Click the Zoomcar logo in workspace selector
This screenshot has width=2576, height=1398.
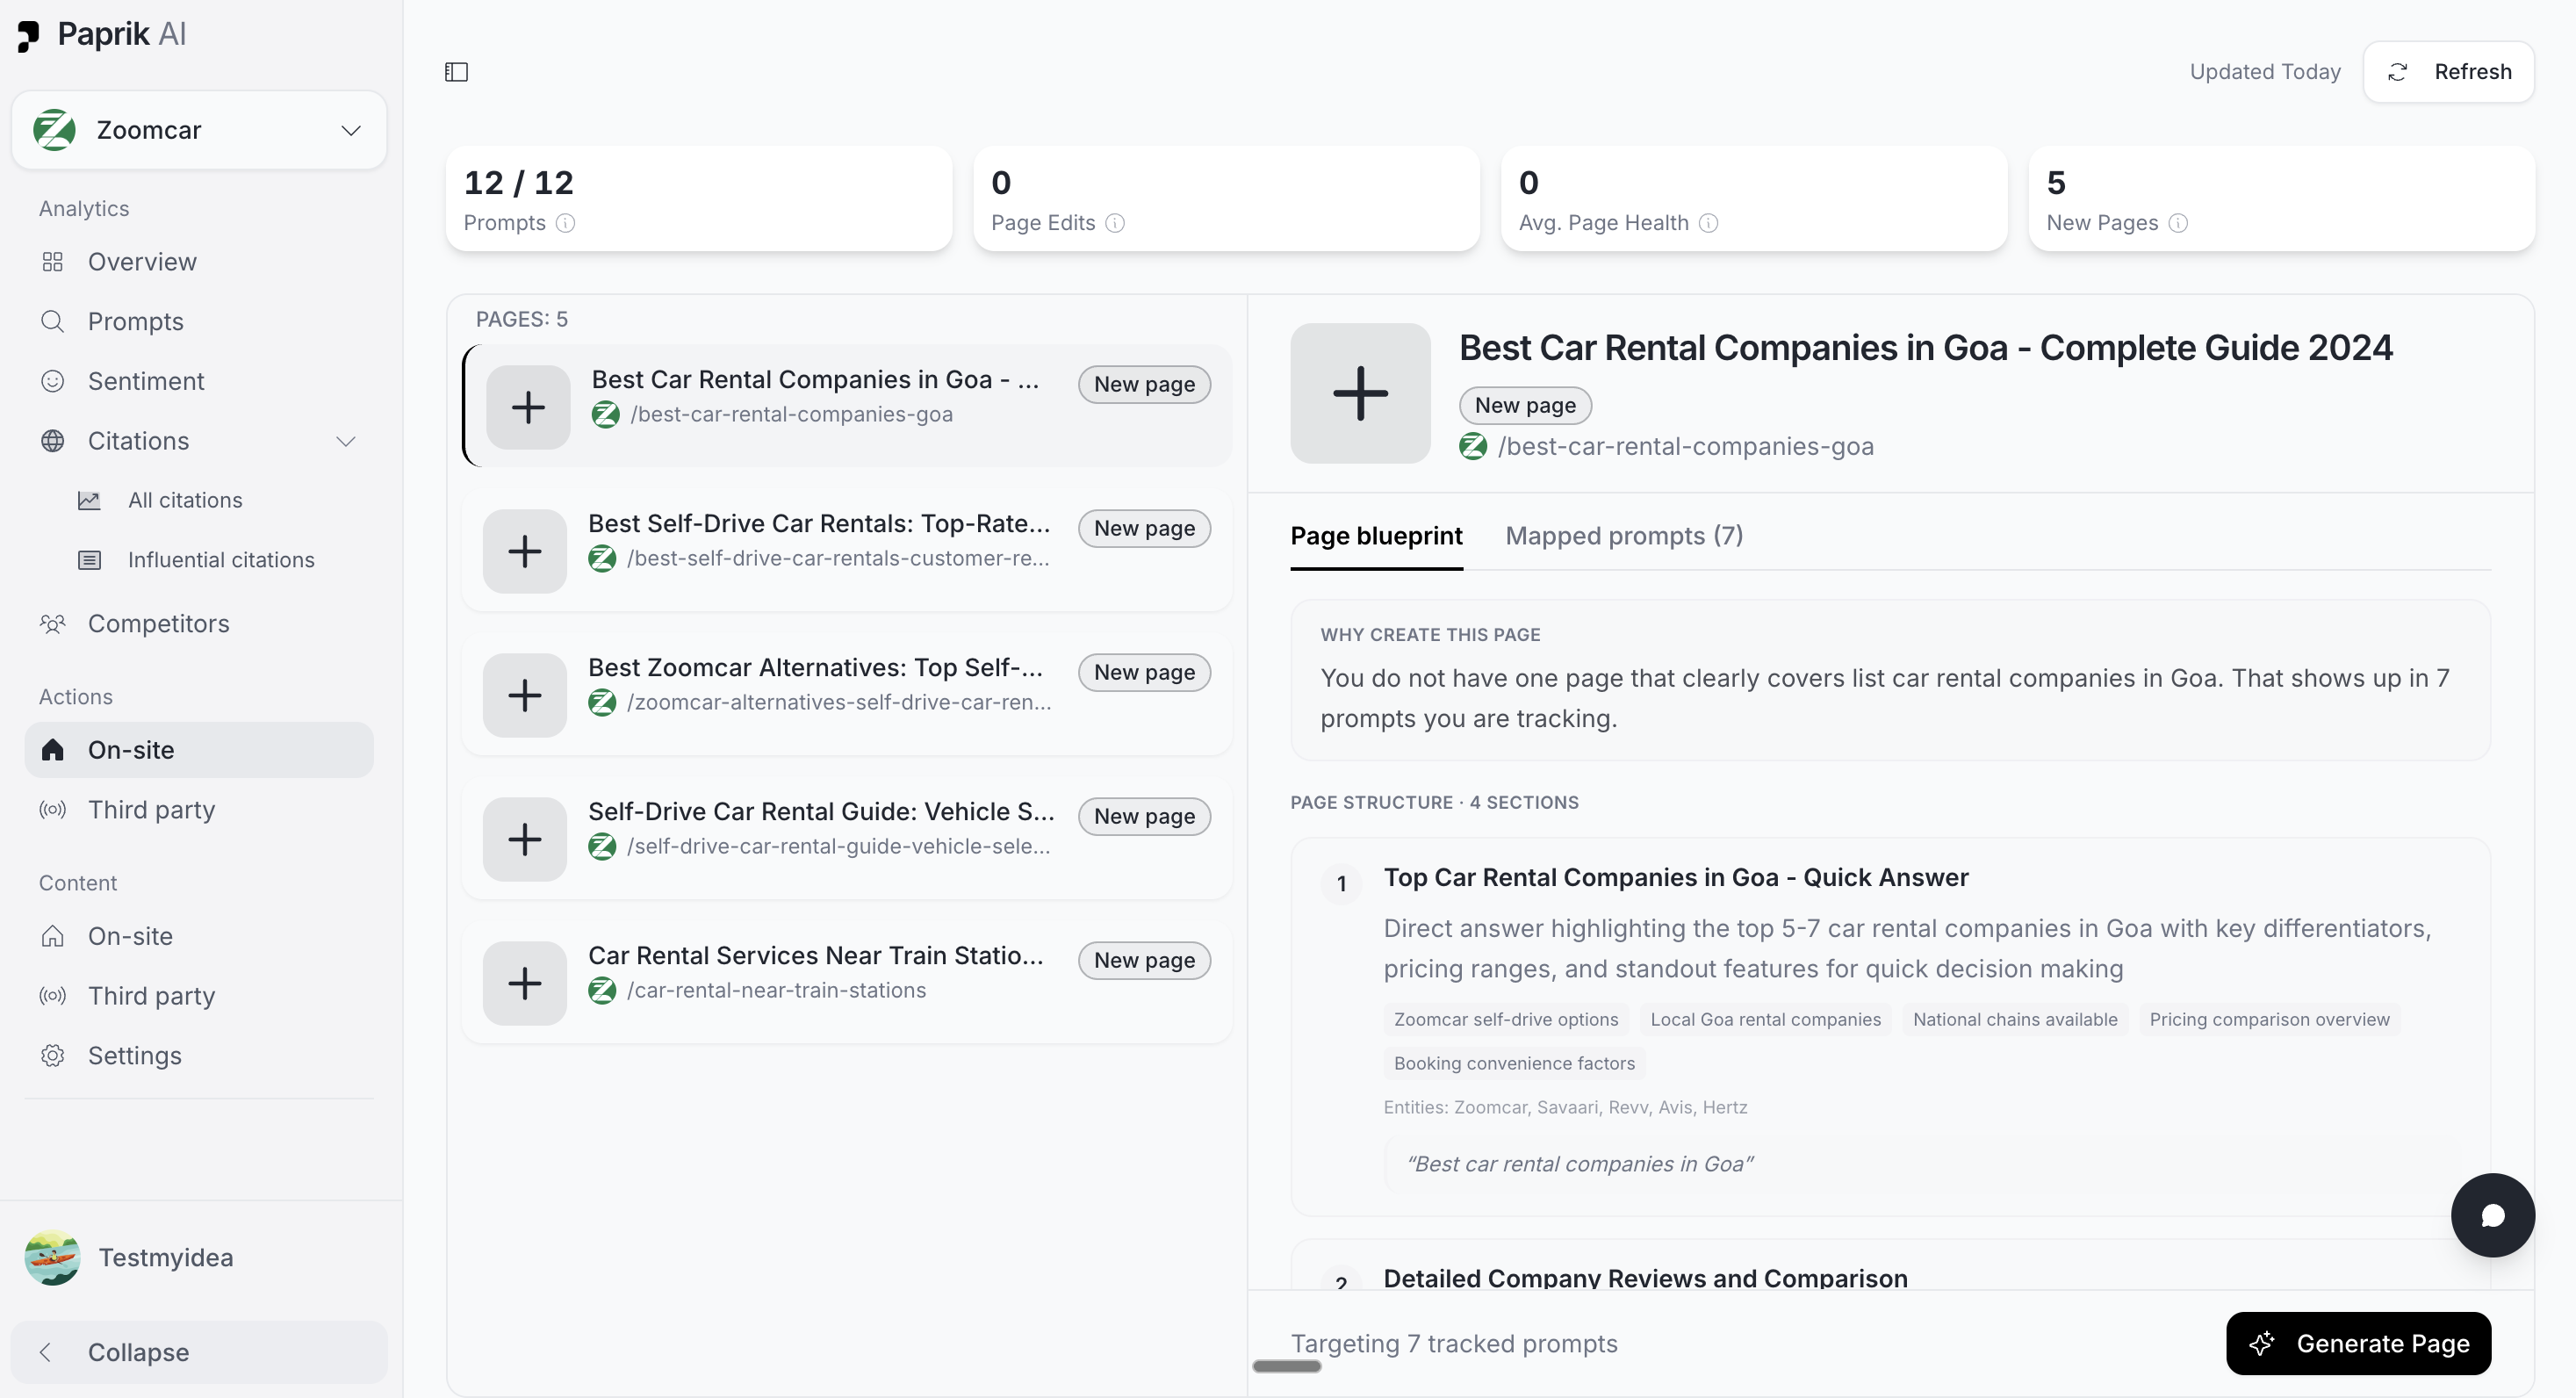point(55,131)
